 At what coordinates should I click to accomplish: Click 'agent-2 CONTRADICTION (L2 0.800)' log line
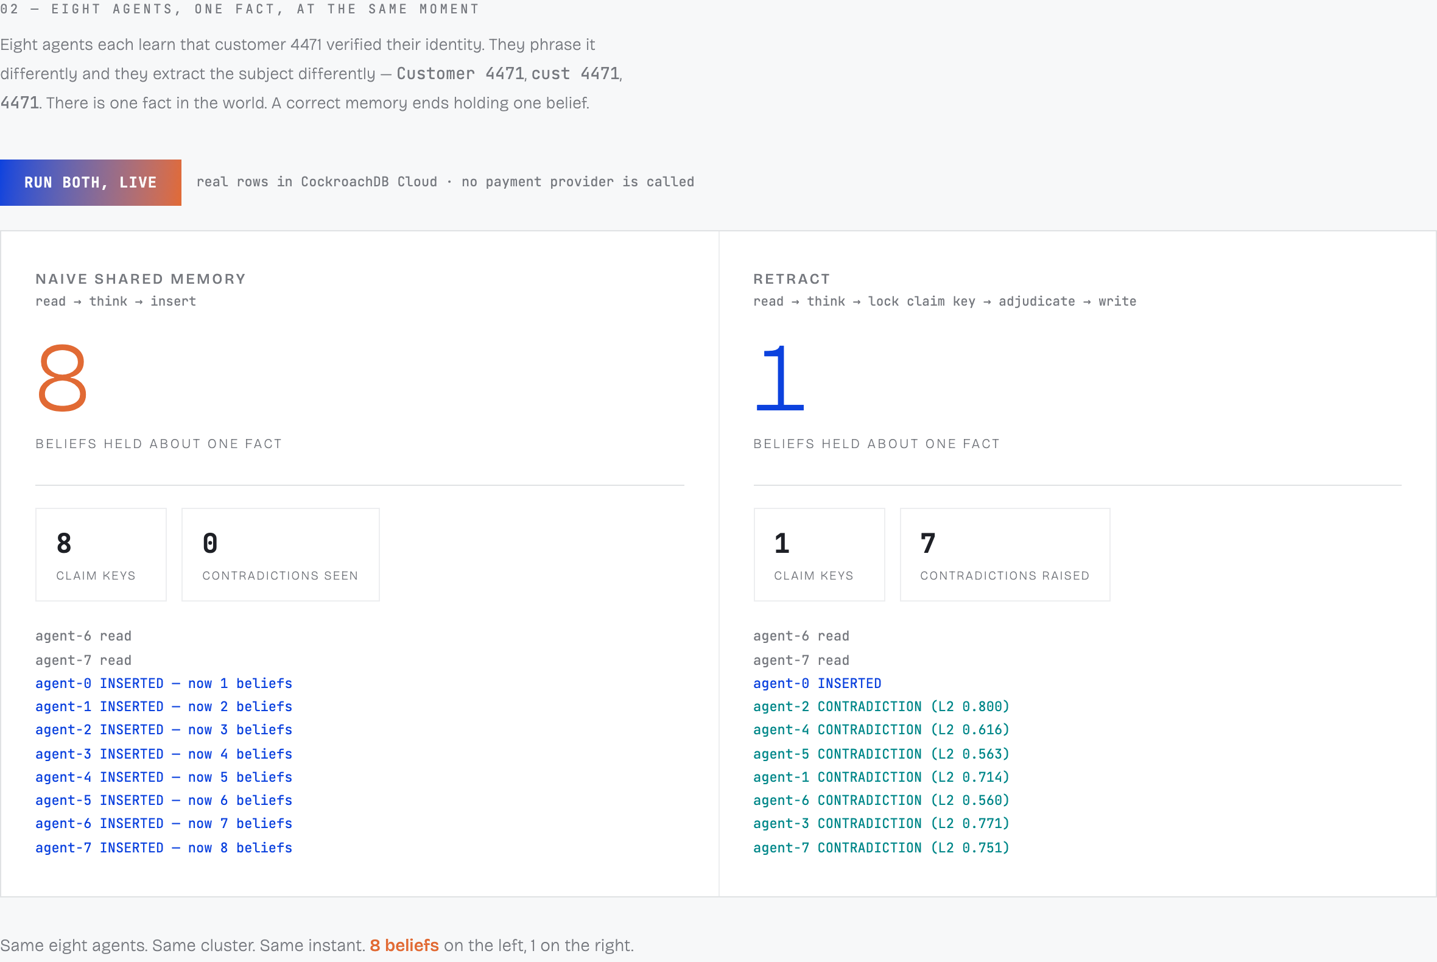(882, 707)
